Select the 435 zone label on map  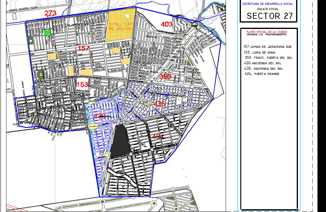tap(159, 104)
